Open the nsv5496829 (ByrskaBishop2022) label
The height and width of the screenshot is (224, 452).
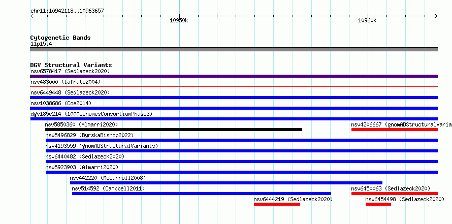coord(89,135)
